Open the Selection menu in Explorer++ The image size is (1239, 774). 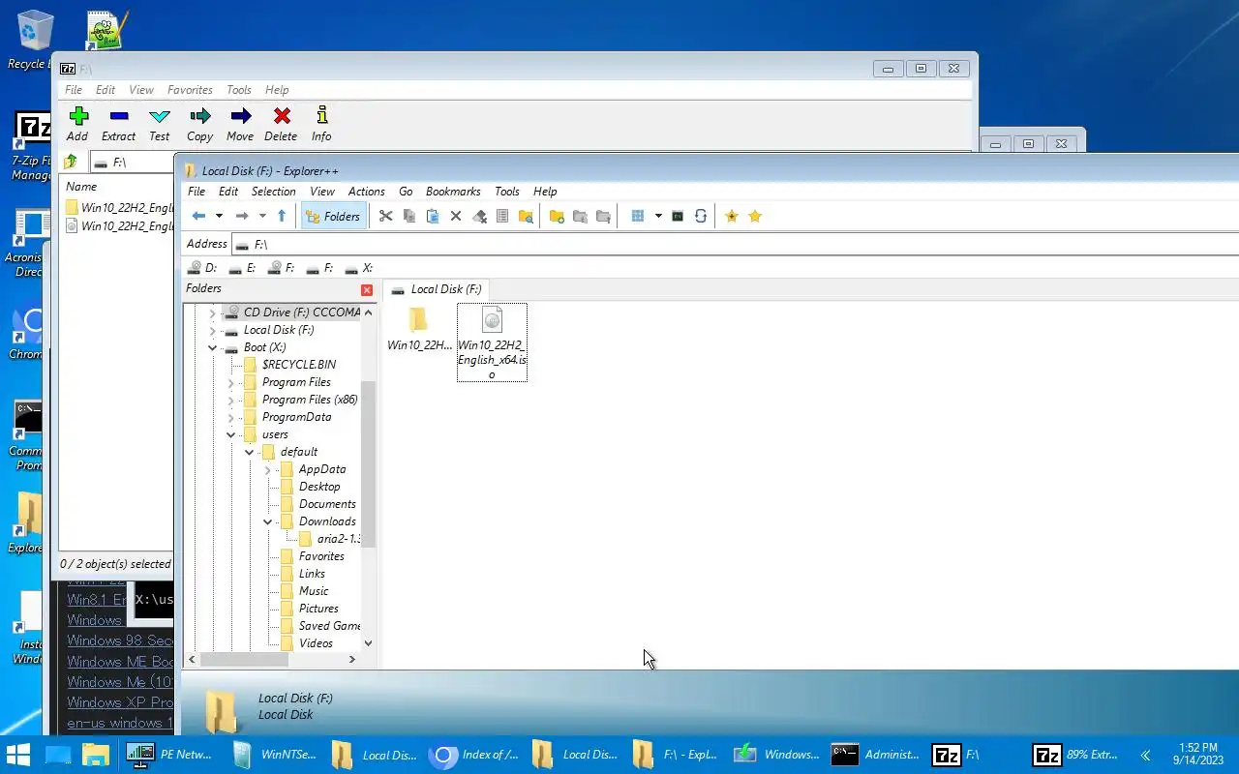tap(274, 192)
